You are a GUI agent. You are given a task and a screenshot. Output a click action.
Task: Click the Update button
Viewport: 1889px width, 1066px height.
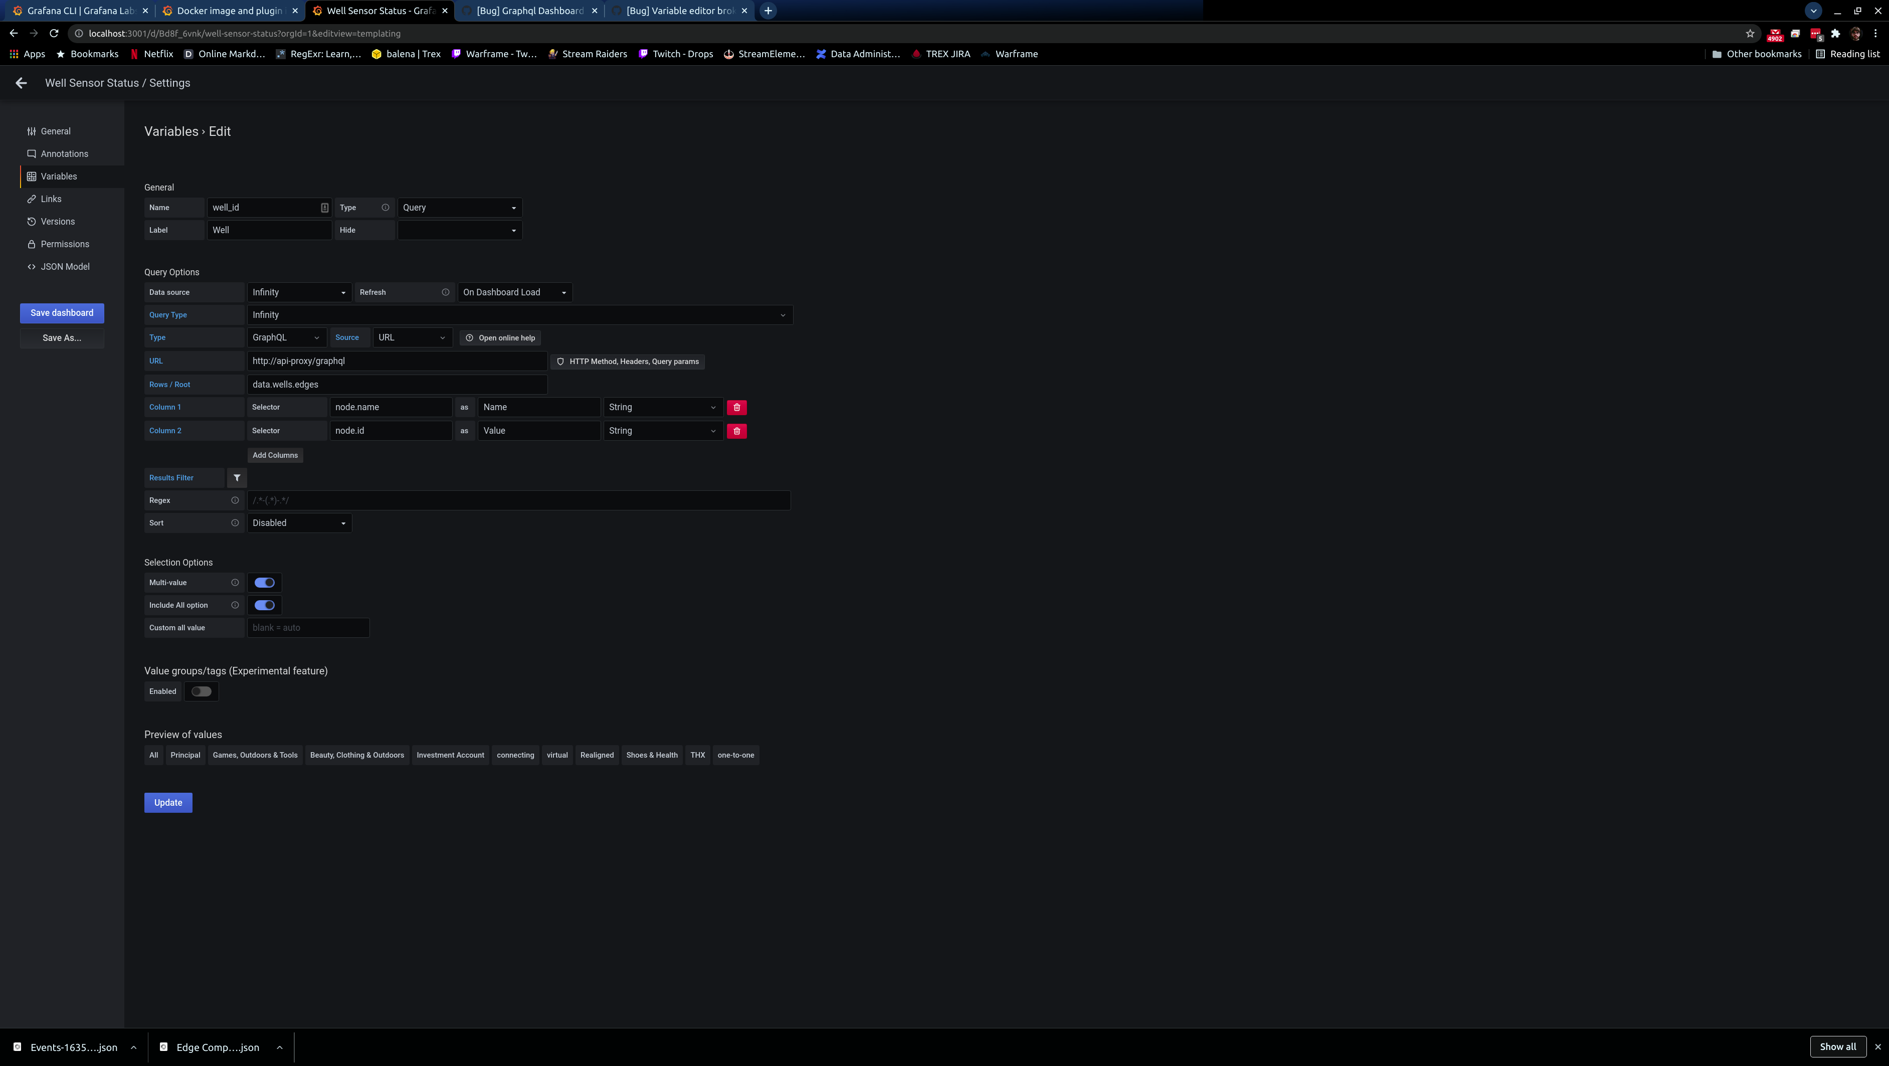click(168, 802)
